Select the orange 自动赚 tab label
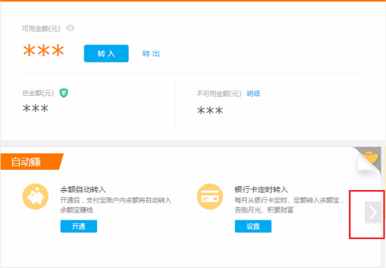The image size is (386, 268). click(27, 162)
